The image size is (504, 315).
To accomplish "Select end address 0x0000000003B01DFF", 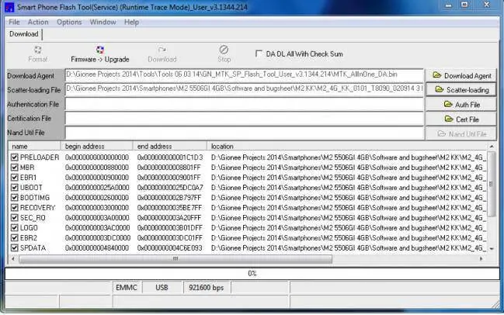I will 170,228.
